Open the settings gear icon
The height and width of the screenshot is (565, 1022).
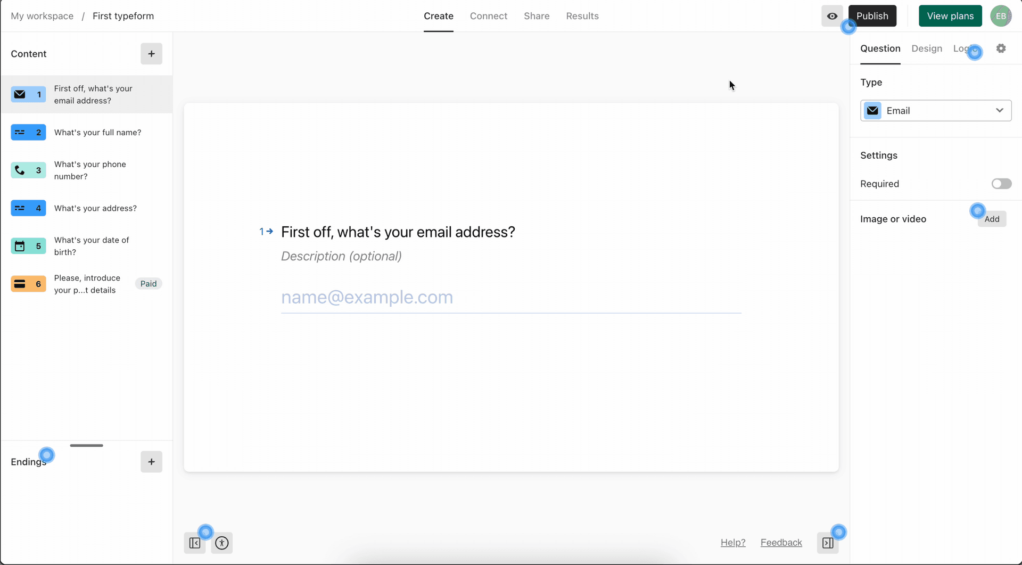pyautogui.click(x=1001, y=48)
